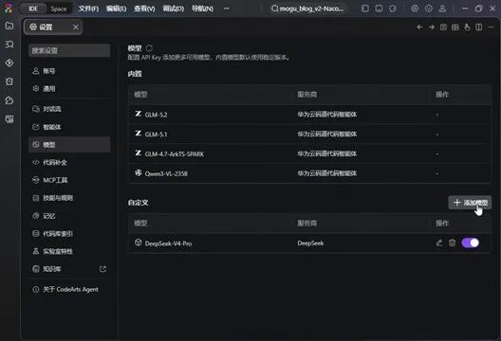Open the 账号 settings section

tap(69, 71)
